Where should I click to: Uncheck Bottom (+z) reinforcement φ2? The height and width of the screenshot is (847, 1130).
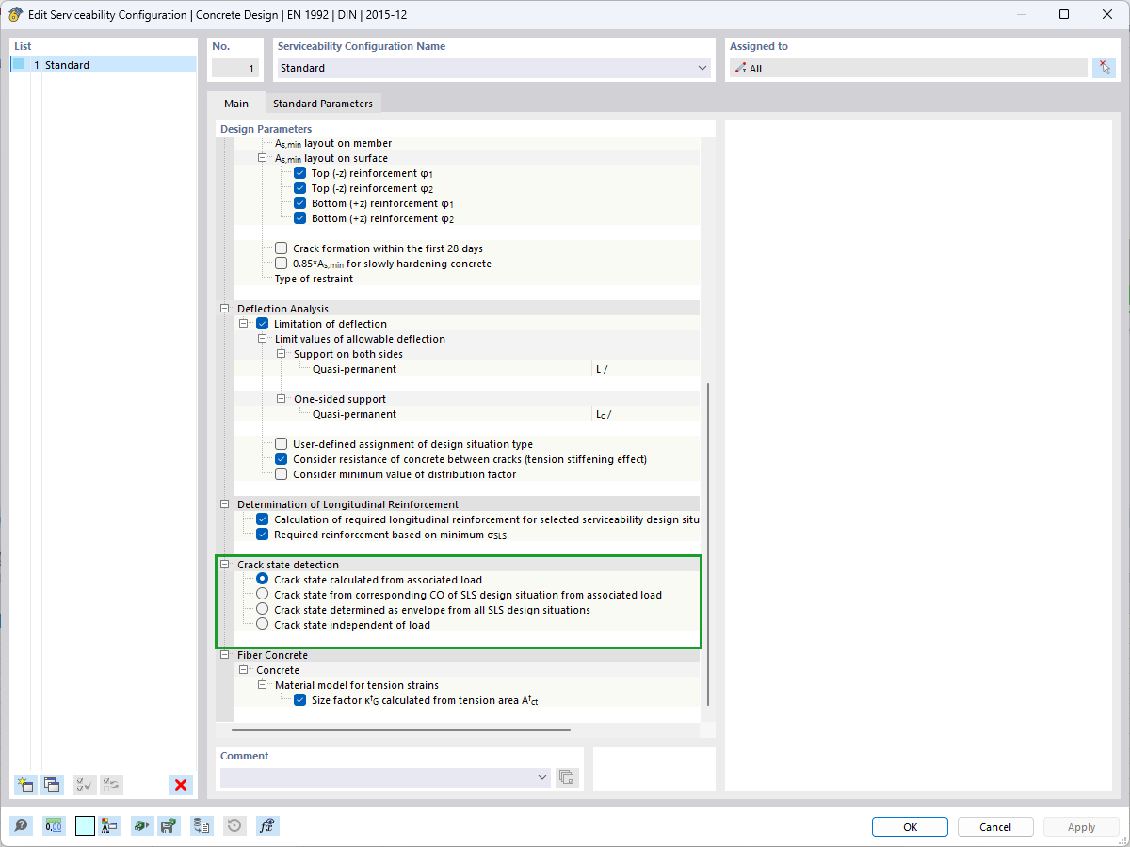[x=299, y=218]
